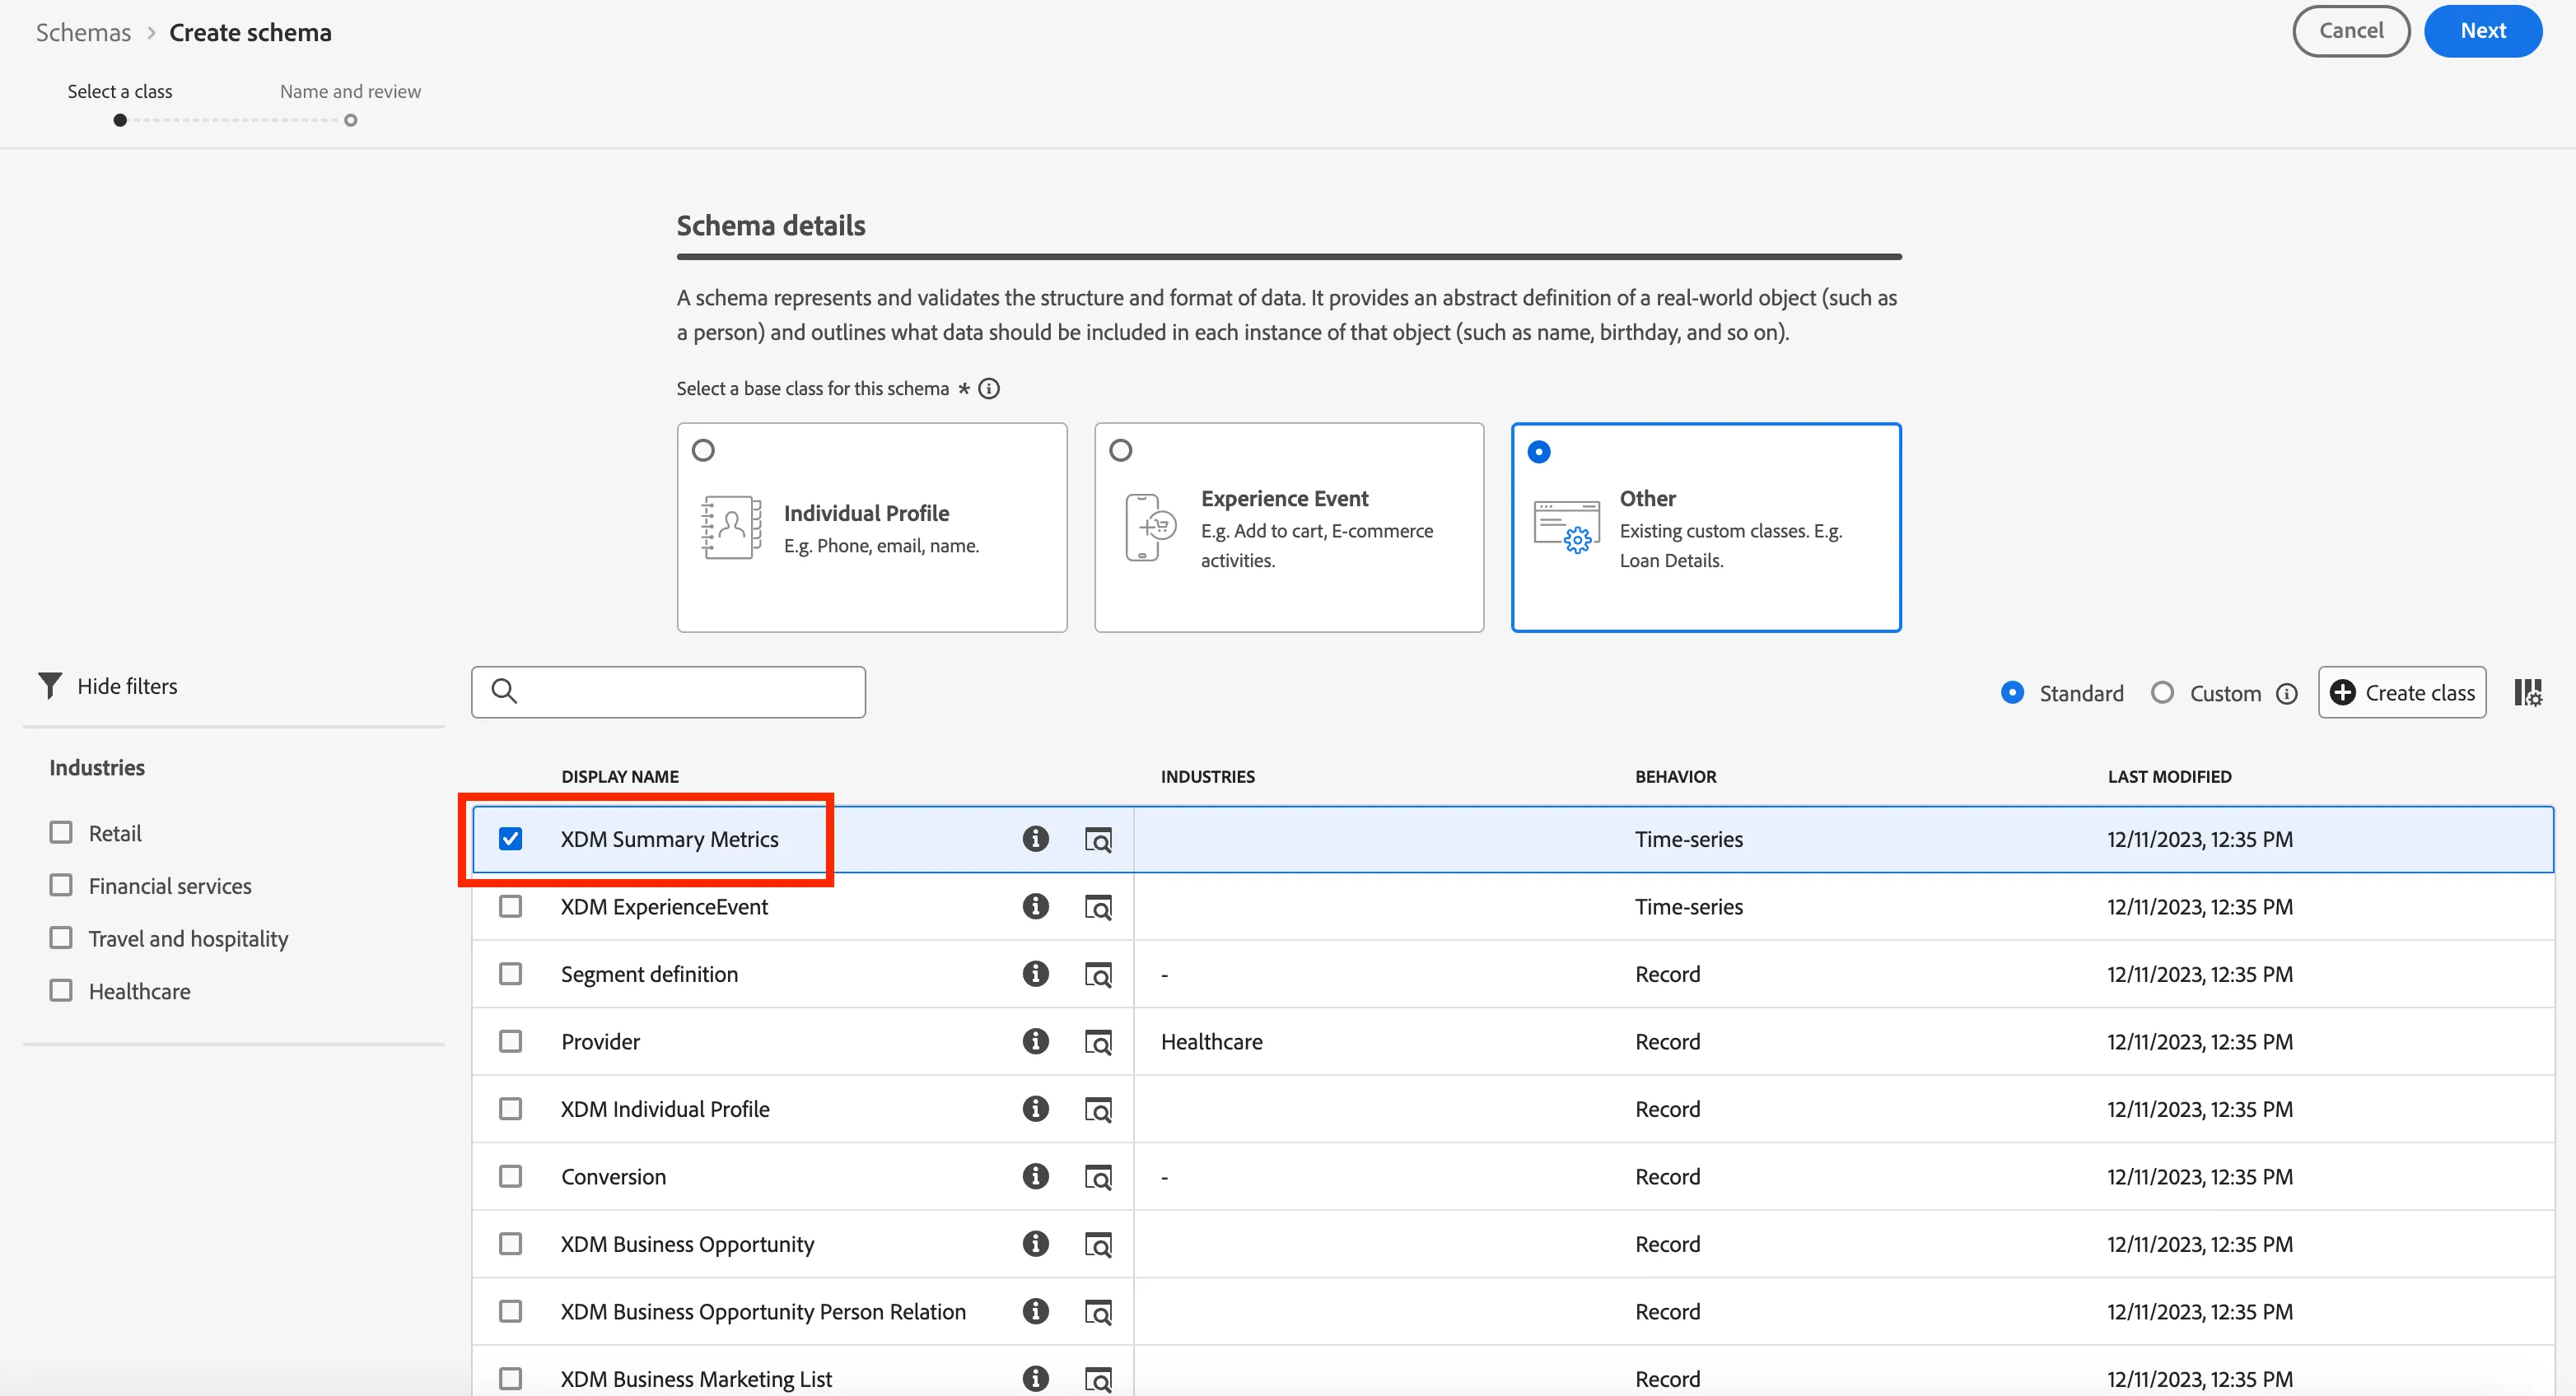Show info for Segment definition
This screenshot has width=2576, height=1396.
(x=1035, y=973)
